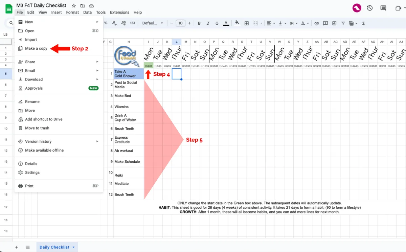Open version history clock icon
Screen dimensions: 406x252
coord(369,8)
